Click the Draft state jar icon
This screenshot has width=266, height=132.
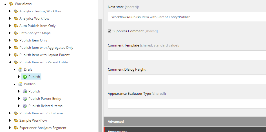(20, 70)
